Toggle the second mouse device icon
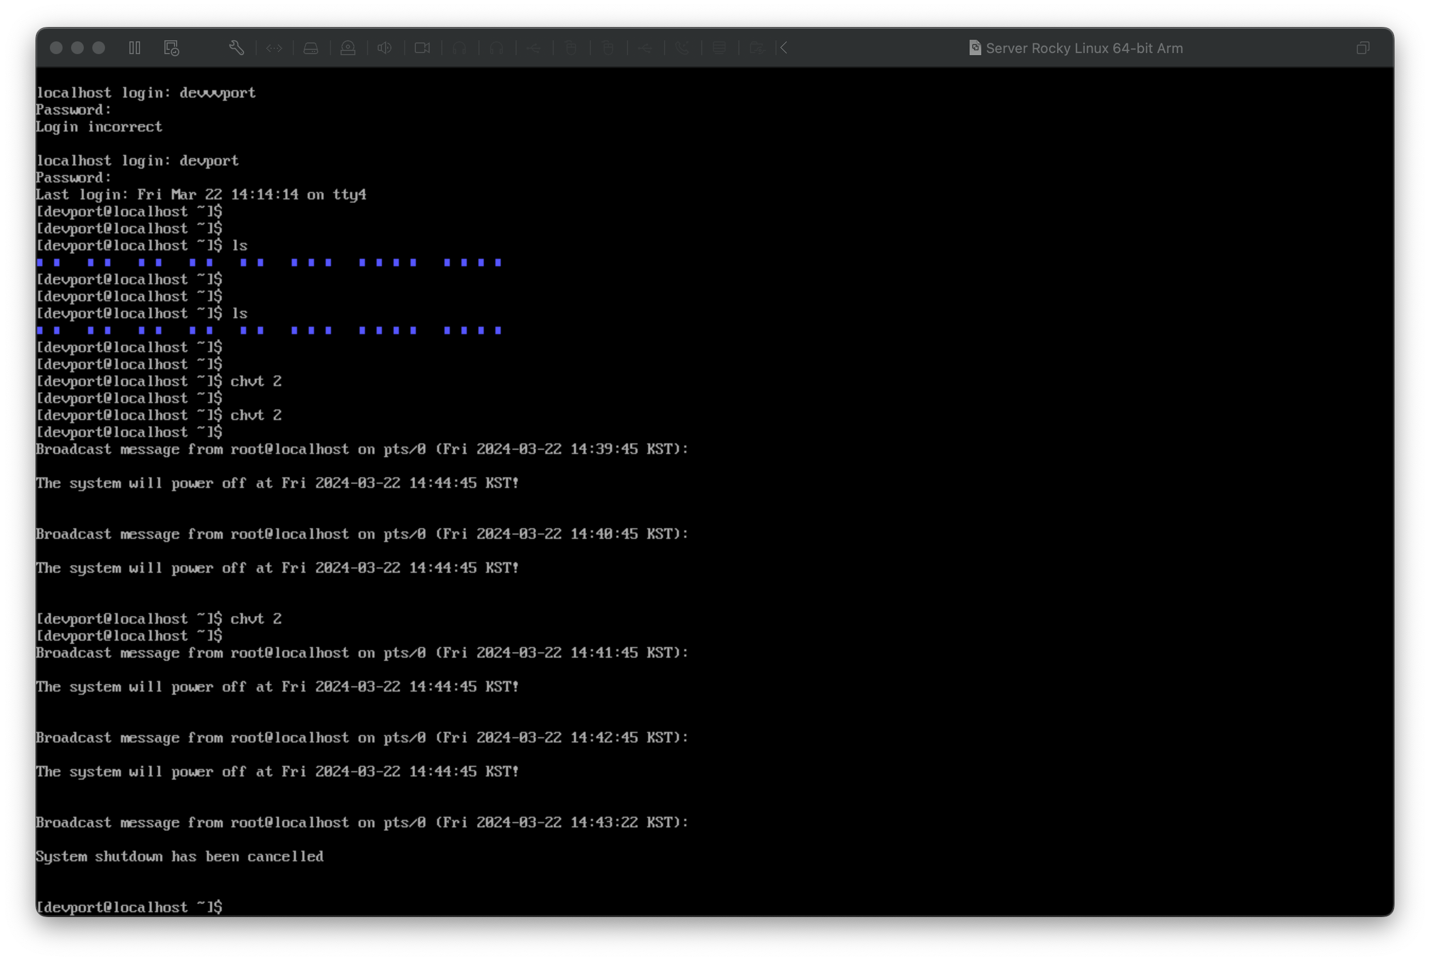This screenshot has height=961, width=1430. 608,48
